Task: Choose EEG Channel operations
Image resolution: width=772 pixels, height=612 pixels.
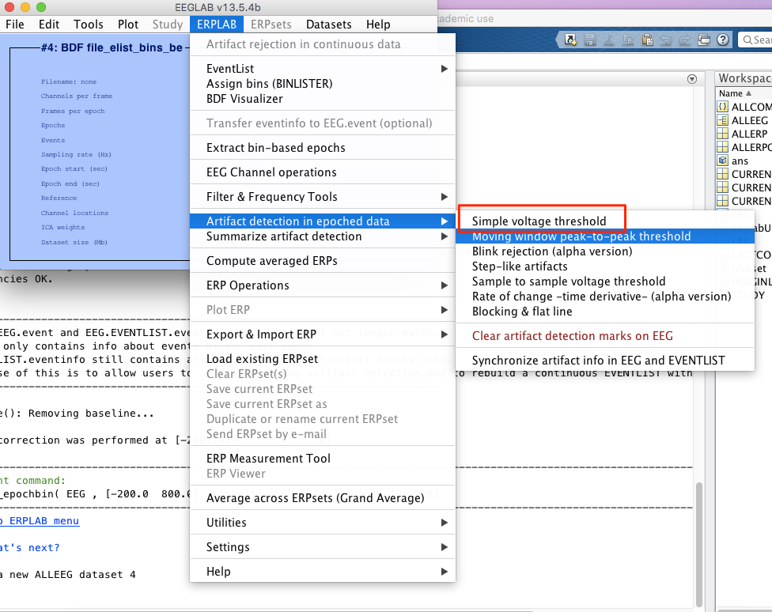Action: [x=323, y=172]
